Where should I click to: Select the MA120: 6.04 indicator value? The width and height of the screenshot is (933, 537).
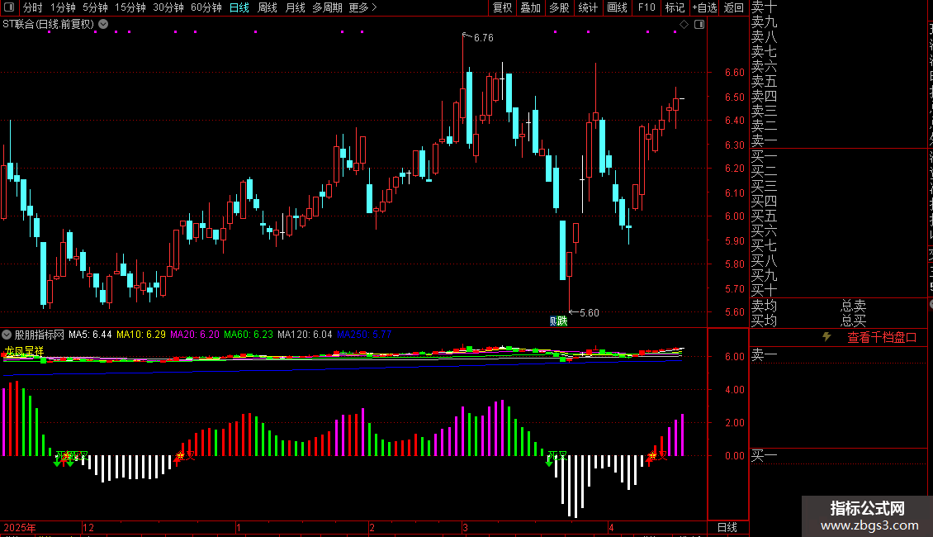point(305,335)
